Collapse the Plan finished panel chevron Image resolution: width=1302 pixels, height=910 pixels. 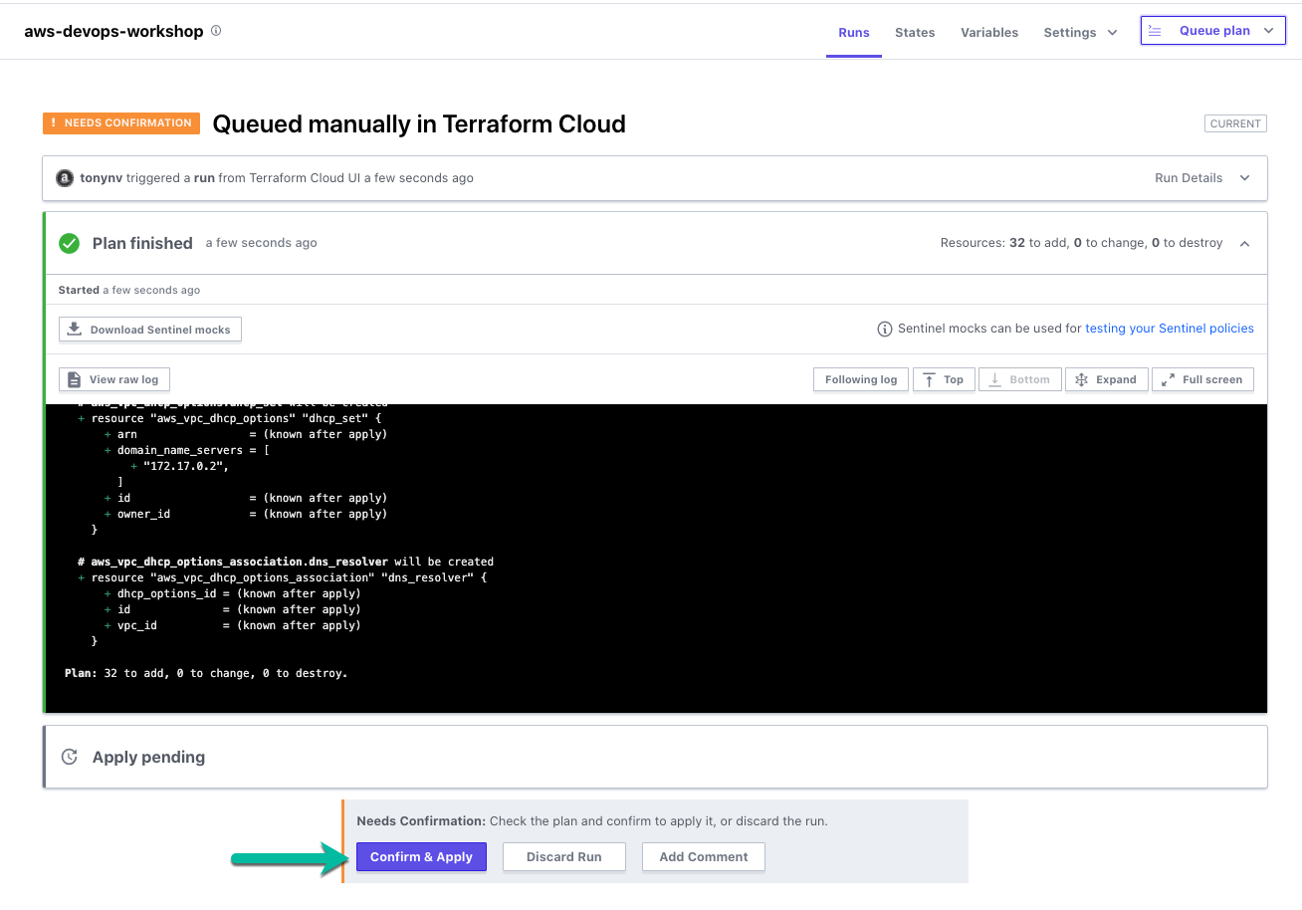pyautogui.click(x=1244, y=243)
